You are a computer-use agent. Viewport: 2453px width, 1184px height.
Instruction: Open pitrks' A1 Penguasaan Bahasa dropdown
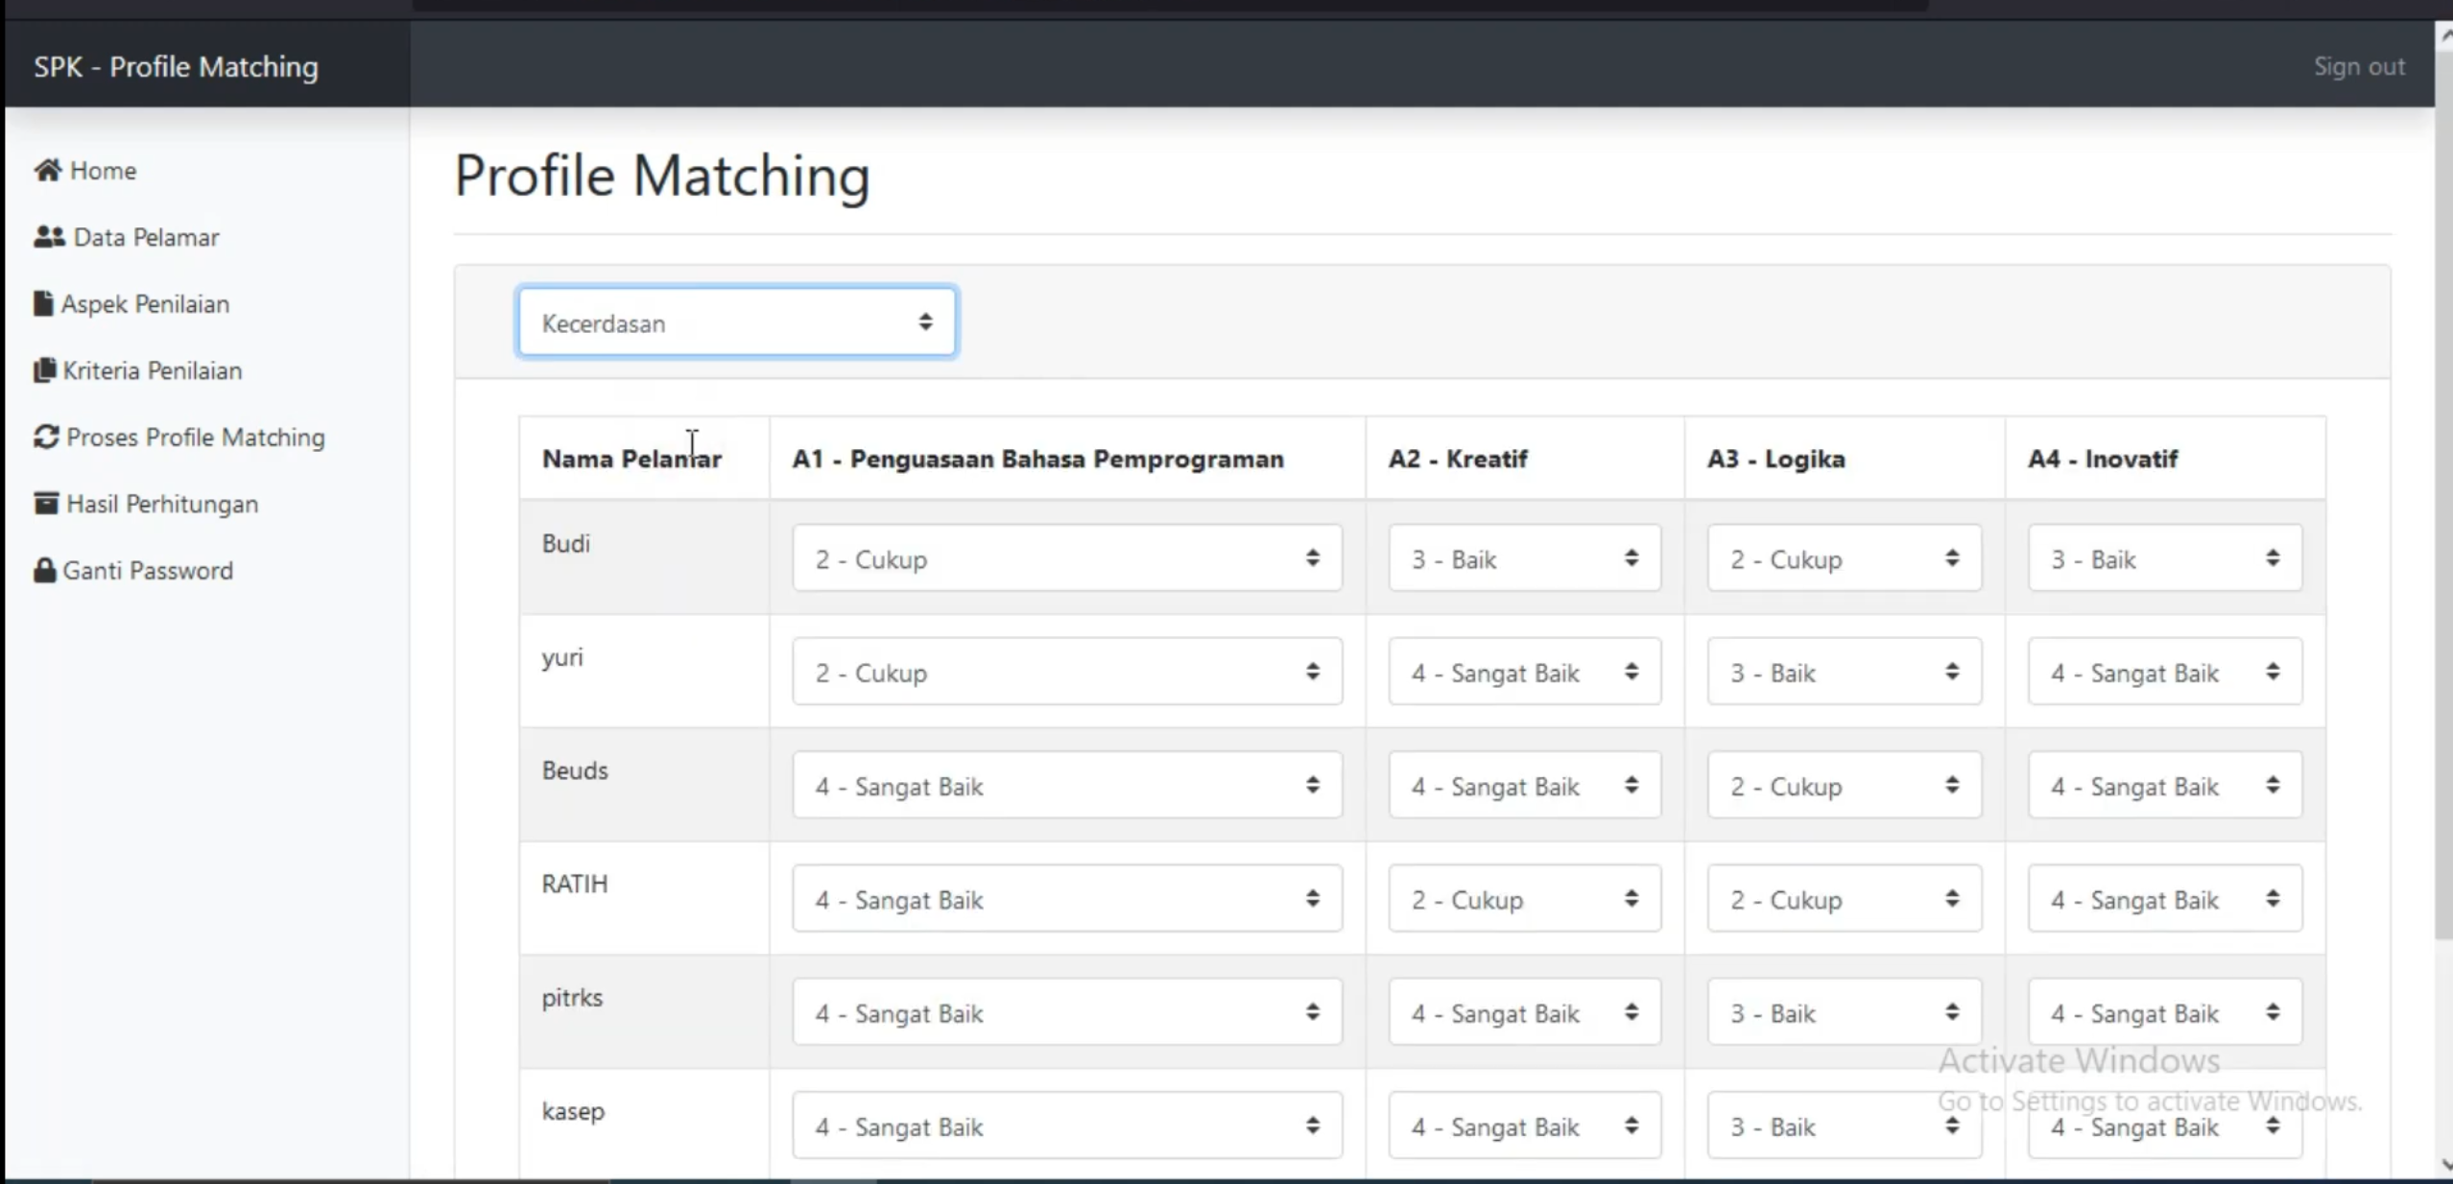click(x=1066, y=1011)
